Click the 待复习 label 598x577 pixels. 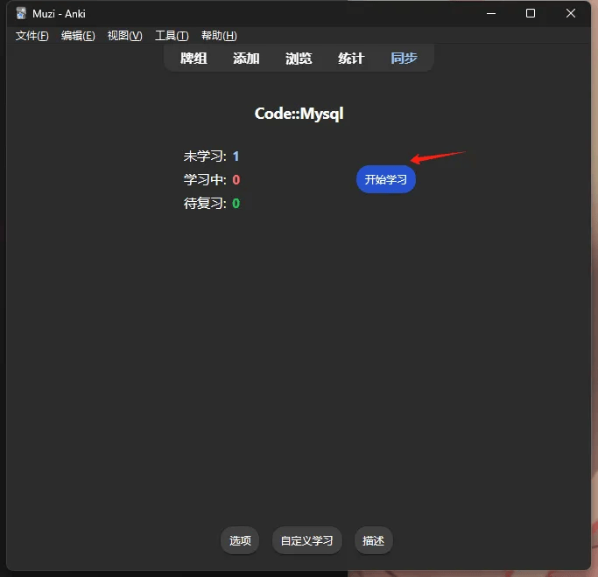tap(205, 204)
